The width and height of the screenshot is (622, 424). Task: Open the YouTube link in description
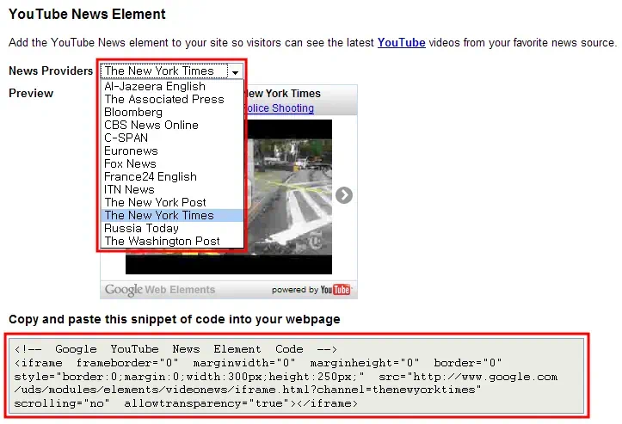click(401, 42)
